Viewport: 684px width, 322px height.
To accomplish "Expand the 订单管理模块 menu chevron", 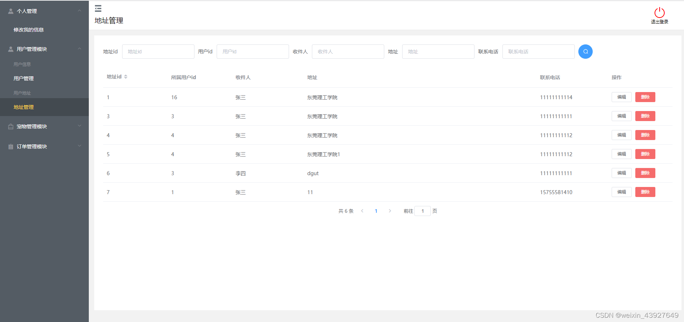I will coord(80,146).
